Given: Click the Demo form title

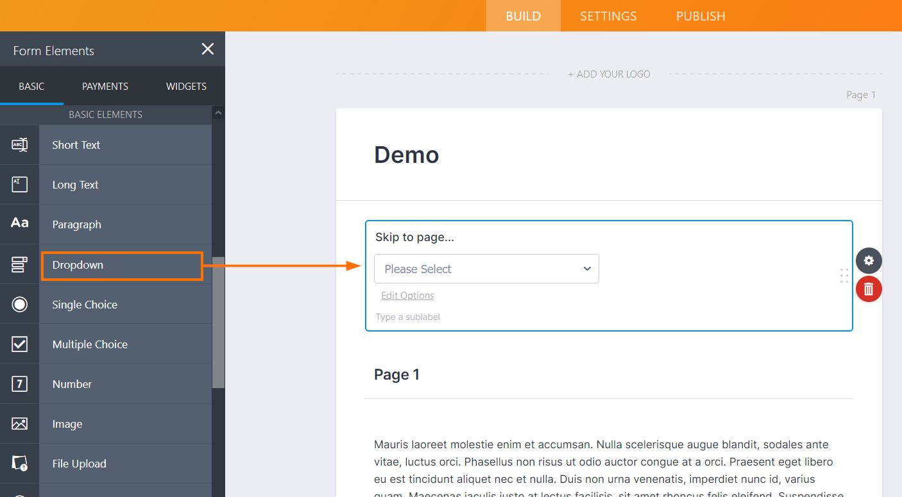Looking at the screenshot, I should (407, 155).
